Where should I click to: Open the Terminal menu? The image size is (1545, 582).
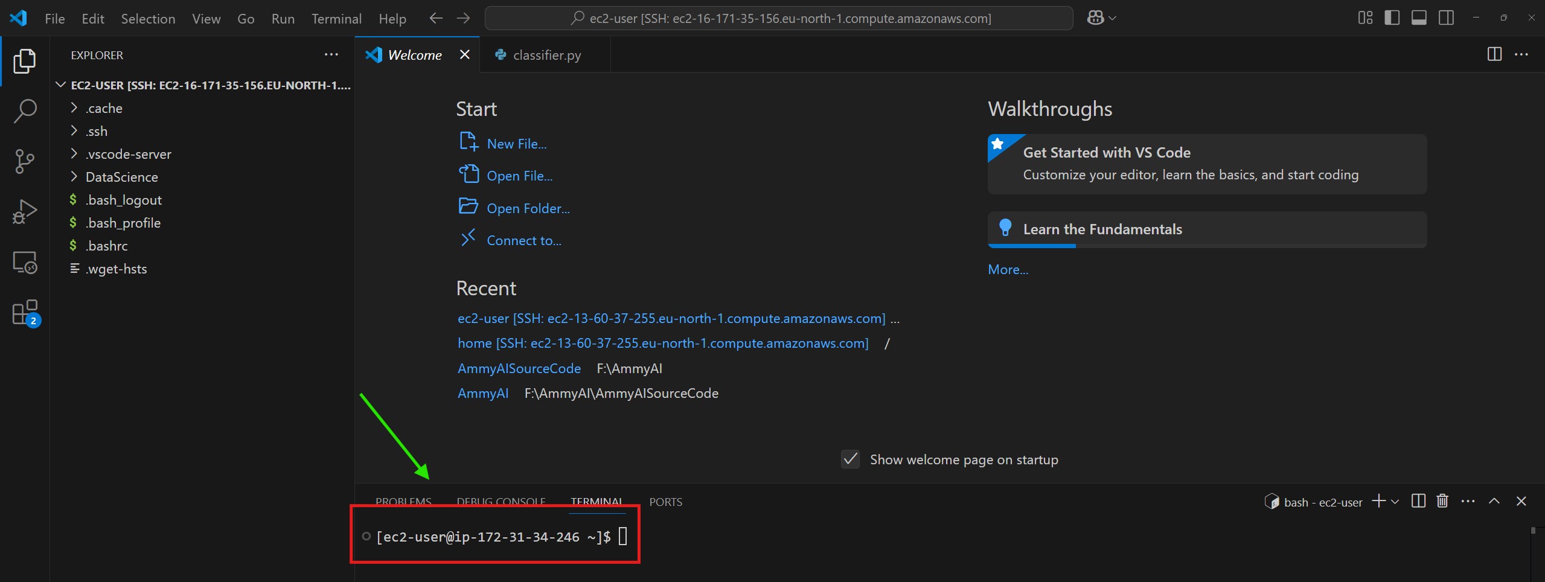(x=336, y=19)
